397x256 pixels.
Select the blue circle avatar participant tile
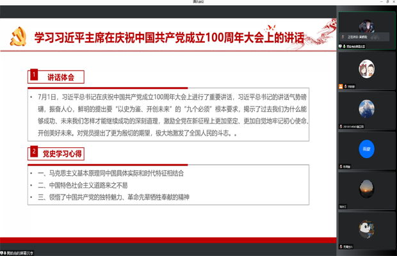coord(366,147)
